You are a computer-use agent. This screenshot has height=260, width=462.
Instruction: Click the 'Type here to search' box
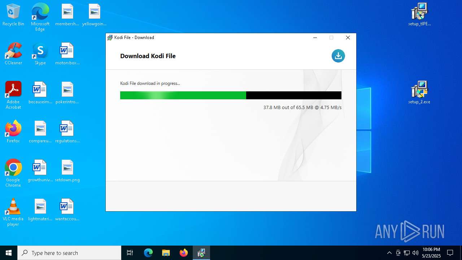69,253
